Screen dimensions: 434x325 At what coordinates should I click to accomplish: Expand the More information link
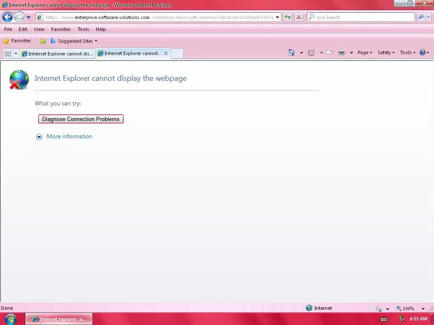pyautogui.click(x=70, y=137)
